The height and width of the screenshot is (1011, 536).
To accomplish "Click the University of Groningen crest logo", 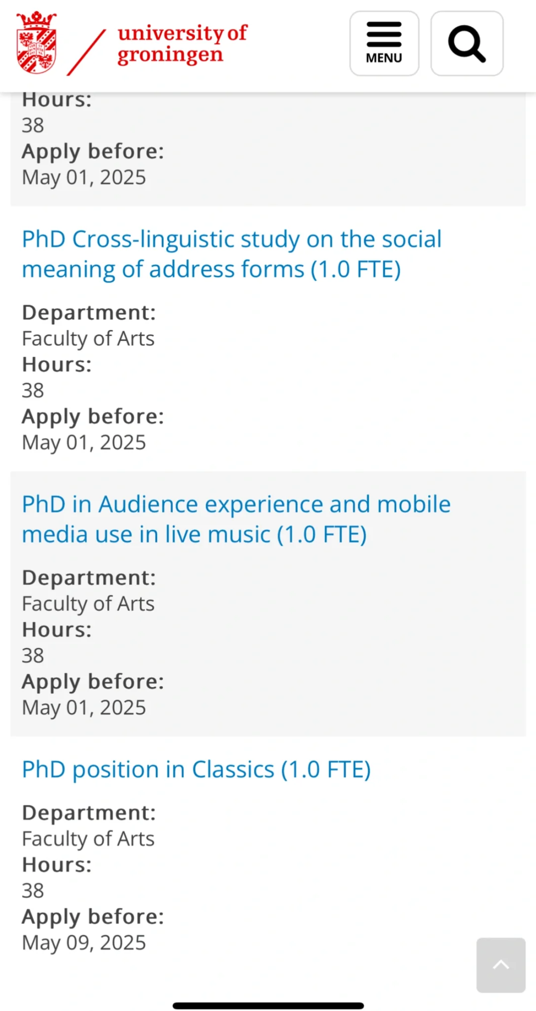I will click(x=36, y=43).
